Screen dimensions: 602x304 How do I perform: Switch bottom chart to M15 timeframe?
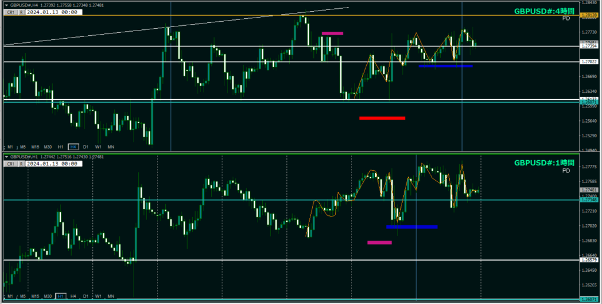click(x=35, y=296)
